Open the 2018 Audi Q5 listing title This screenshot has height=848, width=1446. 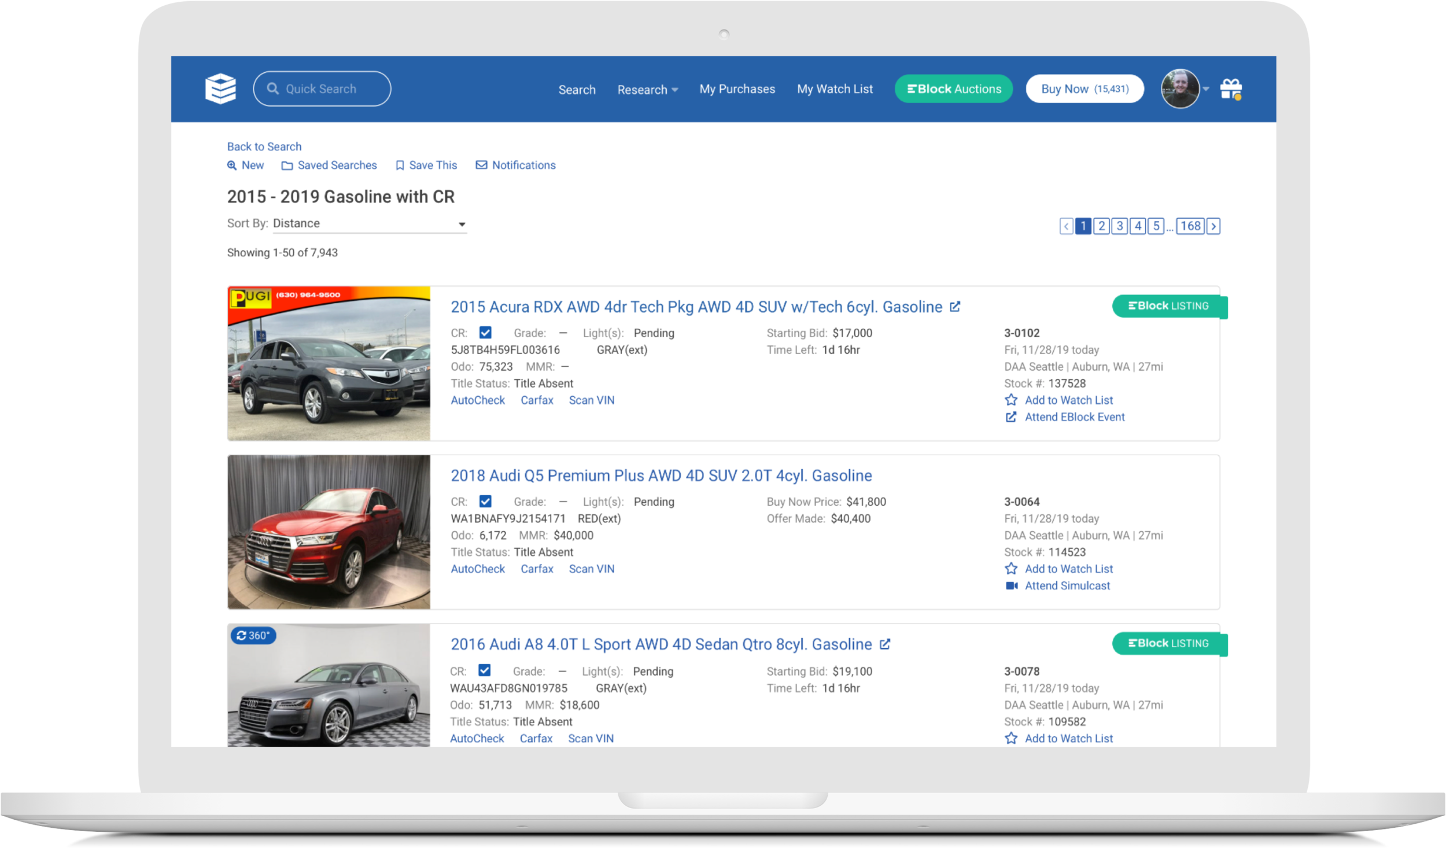[661, 475]
